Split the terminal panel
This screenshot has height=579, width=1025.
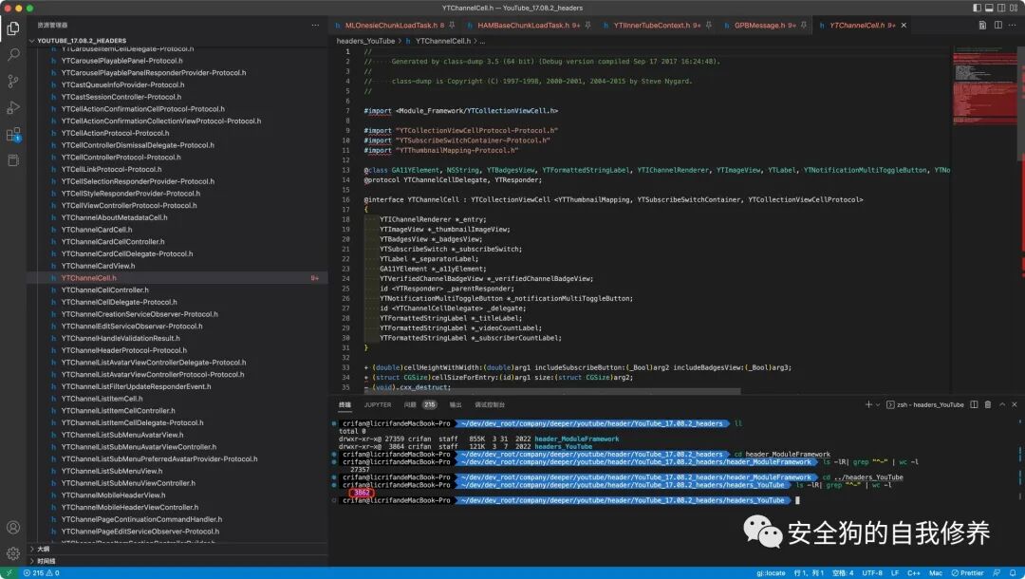coord(974,404)
